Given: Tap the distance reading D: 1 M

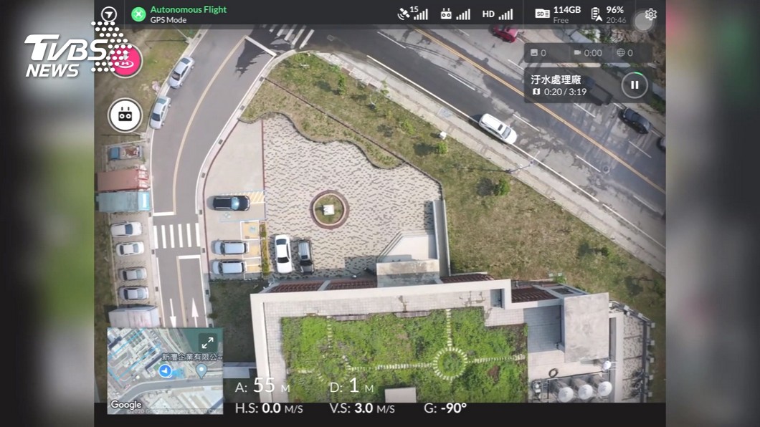Looking at the screenshot, I should click(x=351, y=386).
